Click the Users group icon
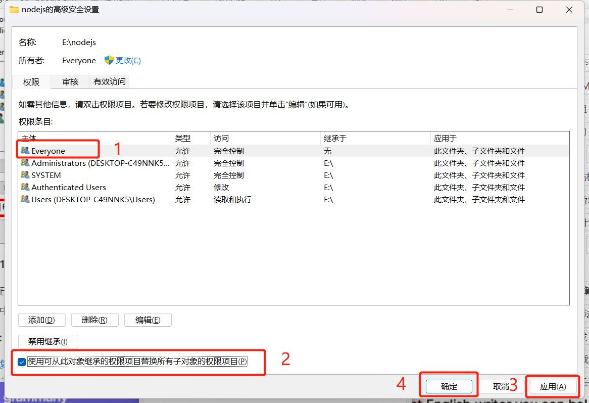The height and width of the screenshot is (403, 589). [x=25, y=199]
